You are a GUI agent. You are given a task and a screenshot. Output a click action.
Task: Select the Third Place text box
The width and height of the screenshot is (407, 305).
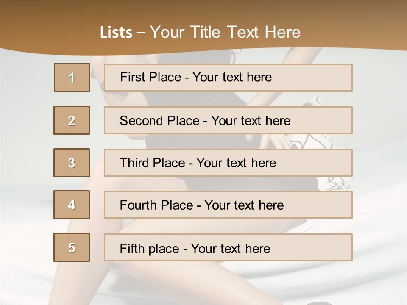tap(314, 163)
